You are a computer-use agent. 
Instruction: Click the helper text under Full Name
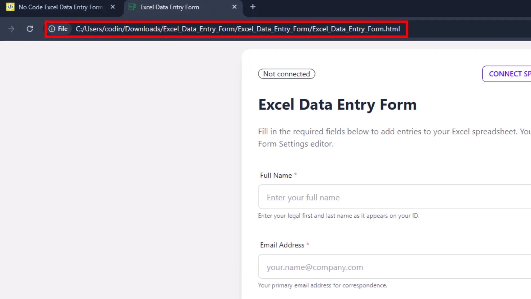coord(339,216)
